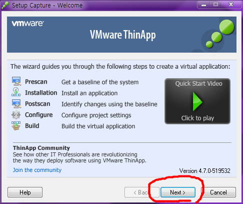Click the Configure gear icon

pyautogui.click(x=16, y=115)
